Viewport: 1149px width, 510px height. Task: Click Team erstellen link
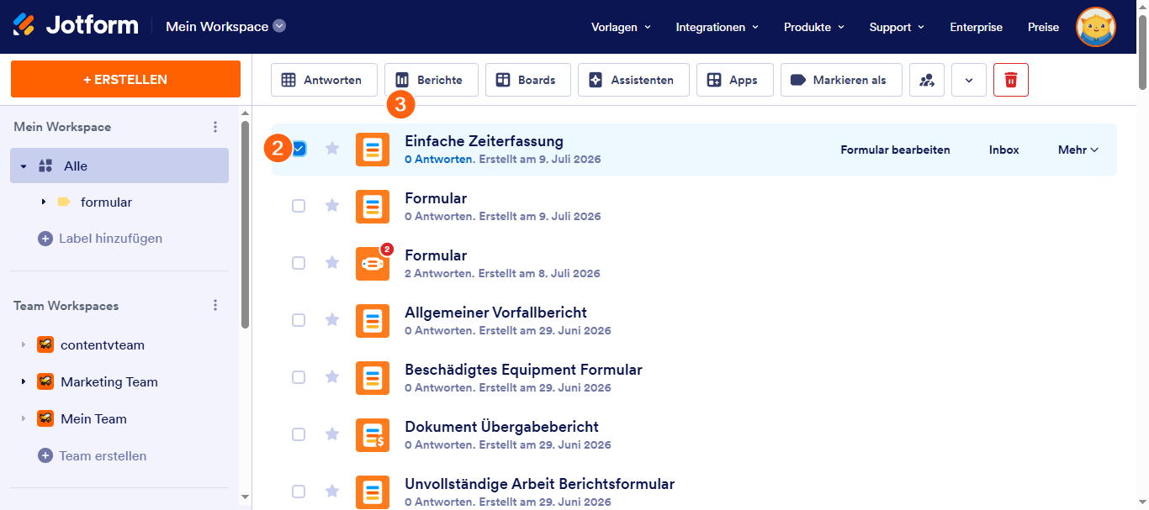[x=103, y=456]
